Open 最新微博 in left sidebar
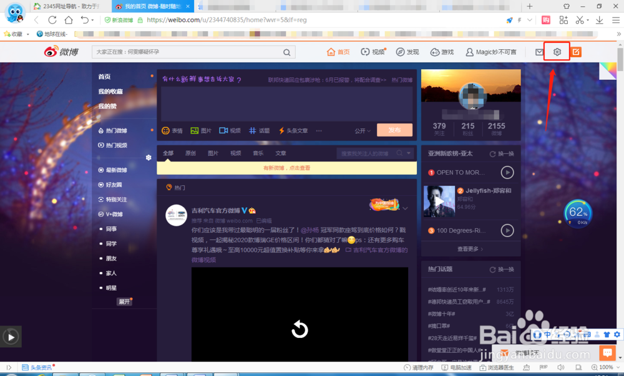 click(x=112, y=170)
